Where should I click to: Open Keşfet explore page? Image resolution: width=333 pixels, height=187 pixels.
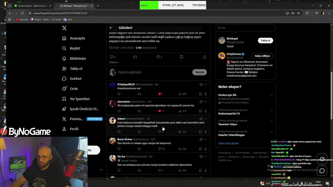pyautogui.click(x=71, y=48)
